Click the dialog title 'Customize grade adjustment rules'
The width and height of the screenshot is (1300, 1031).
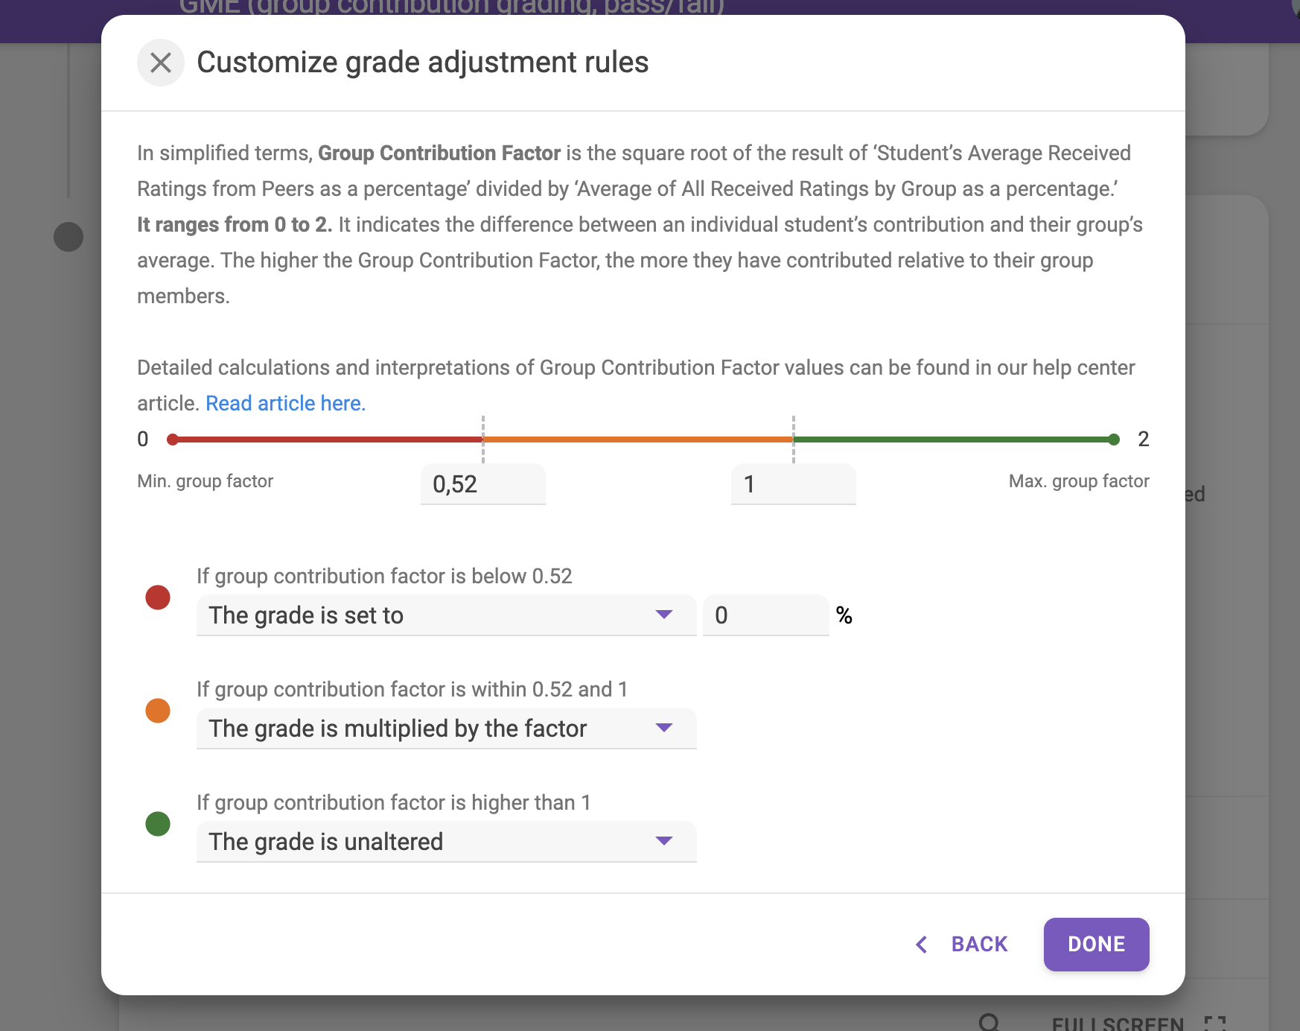pos(422,63)
